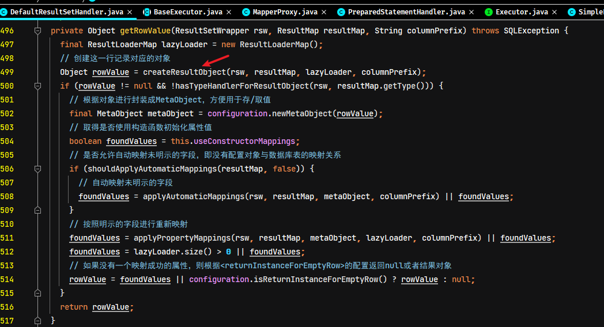Click the fold end marker at line 509
This screenshot has width=604, height=327.
tap(38, 210)
